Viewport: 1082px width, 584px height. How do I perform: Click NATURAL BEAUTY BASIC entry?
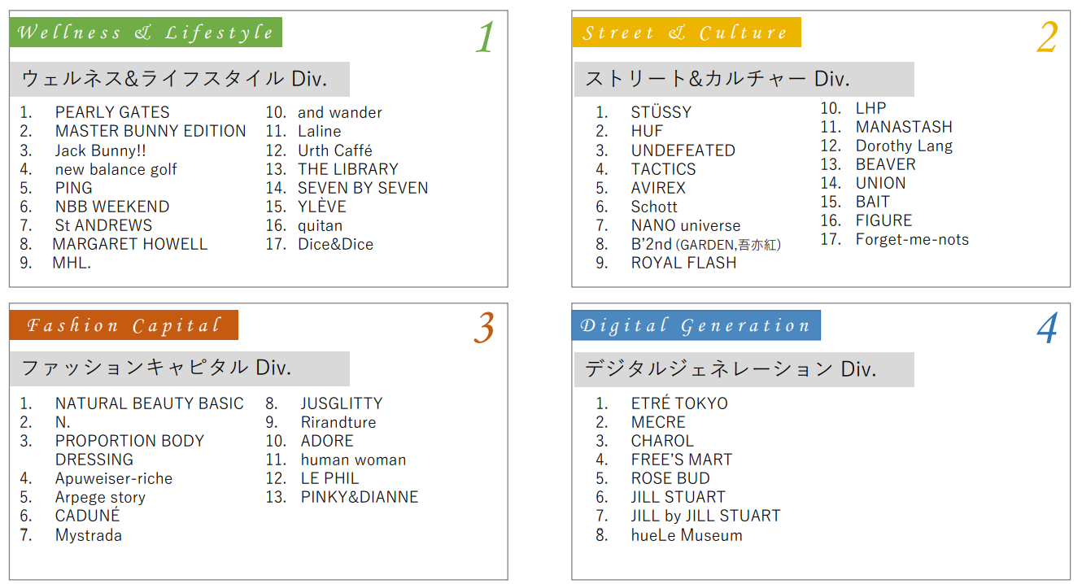click(150, 403)
